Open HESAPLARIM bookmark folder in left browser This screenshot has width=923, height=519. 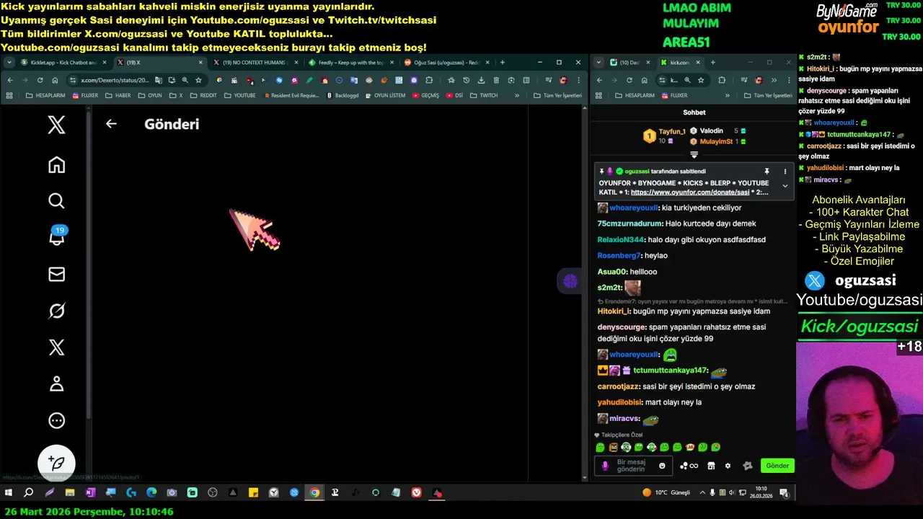tap(45, 95)
